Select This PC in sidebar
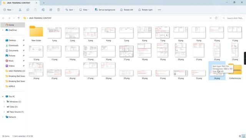Screen dimensions: 246x138 click(12, 97)
